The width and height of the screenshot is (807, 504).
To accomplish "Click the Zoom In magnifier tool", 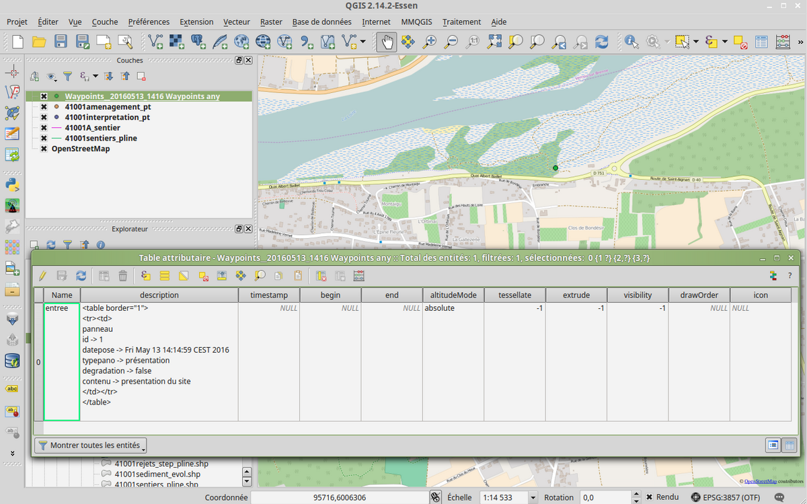I will (x=429, y=42).
